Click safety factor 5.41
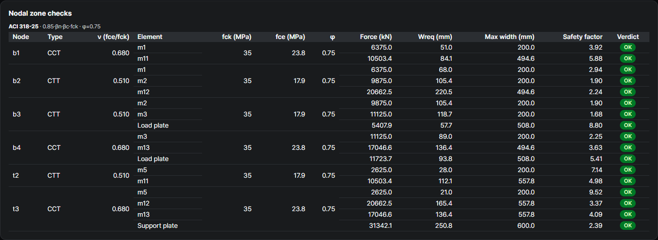The height and width of the screenshot is (240, 658). pyautogui.click(x=596, y=158)
